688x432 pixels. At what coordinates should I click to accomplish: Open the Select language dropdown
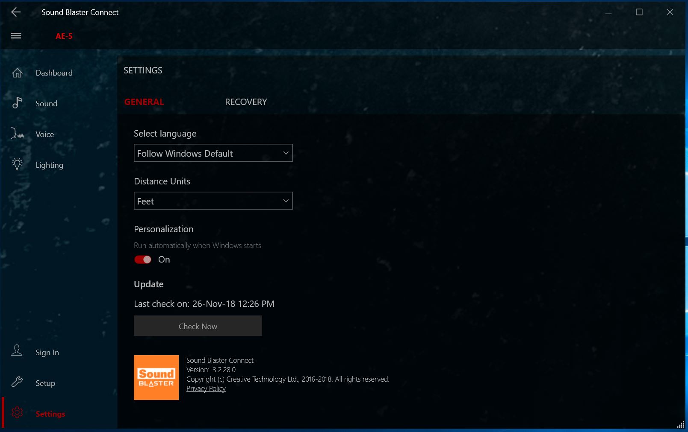[x=213, y=153]
